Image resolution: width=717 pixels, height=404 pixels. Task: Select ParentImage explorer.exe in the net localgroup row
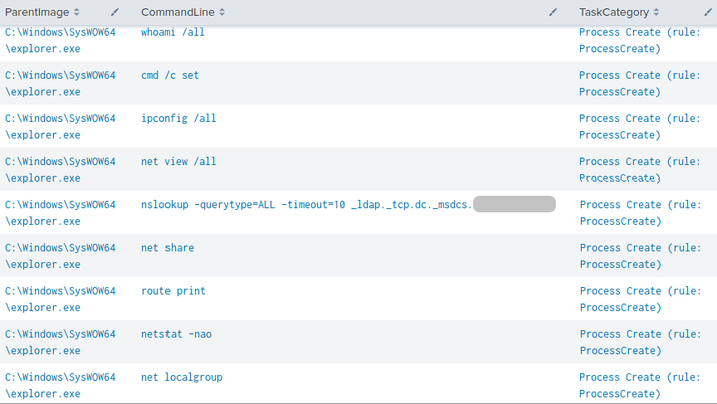coord(60,385)
